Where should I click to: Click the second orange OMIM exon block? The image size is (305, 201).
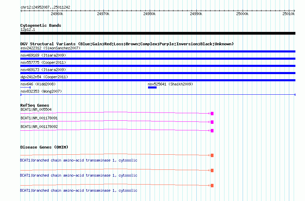(212, 170)
